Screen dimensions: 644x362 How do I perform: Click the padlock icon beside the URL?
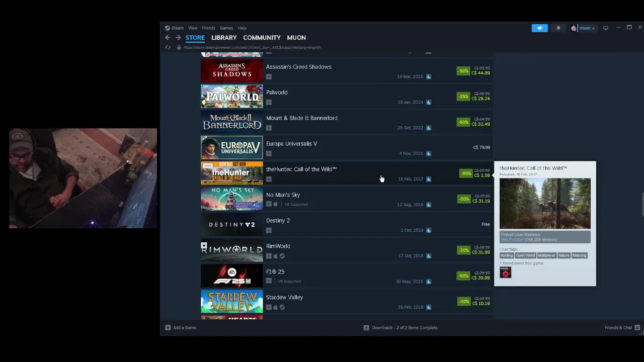point(179,47)
